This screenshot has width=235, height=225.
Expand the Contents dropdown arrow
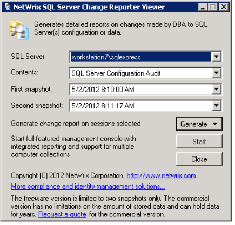[216, 73]
